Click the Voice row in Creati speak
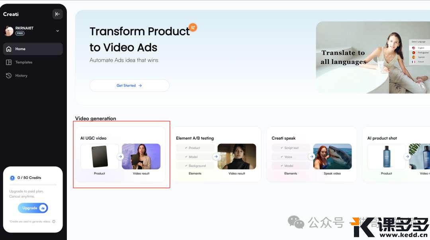The height and width of the screenshot is (240, 430). pyautogui.click(x=291, y=157)
